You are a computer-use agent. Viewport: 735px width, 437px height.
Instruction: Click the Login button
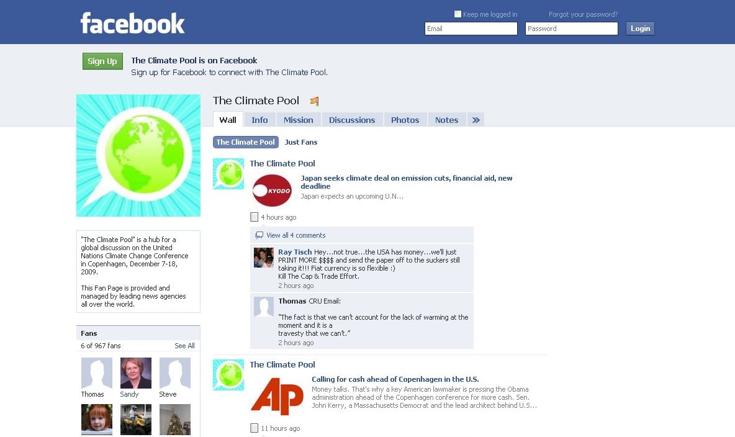640,29
